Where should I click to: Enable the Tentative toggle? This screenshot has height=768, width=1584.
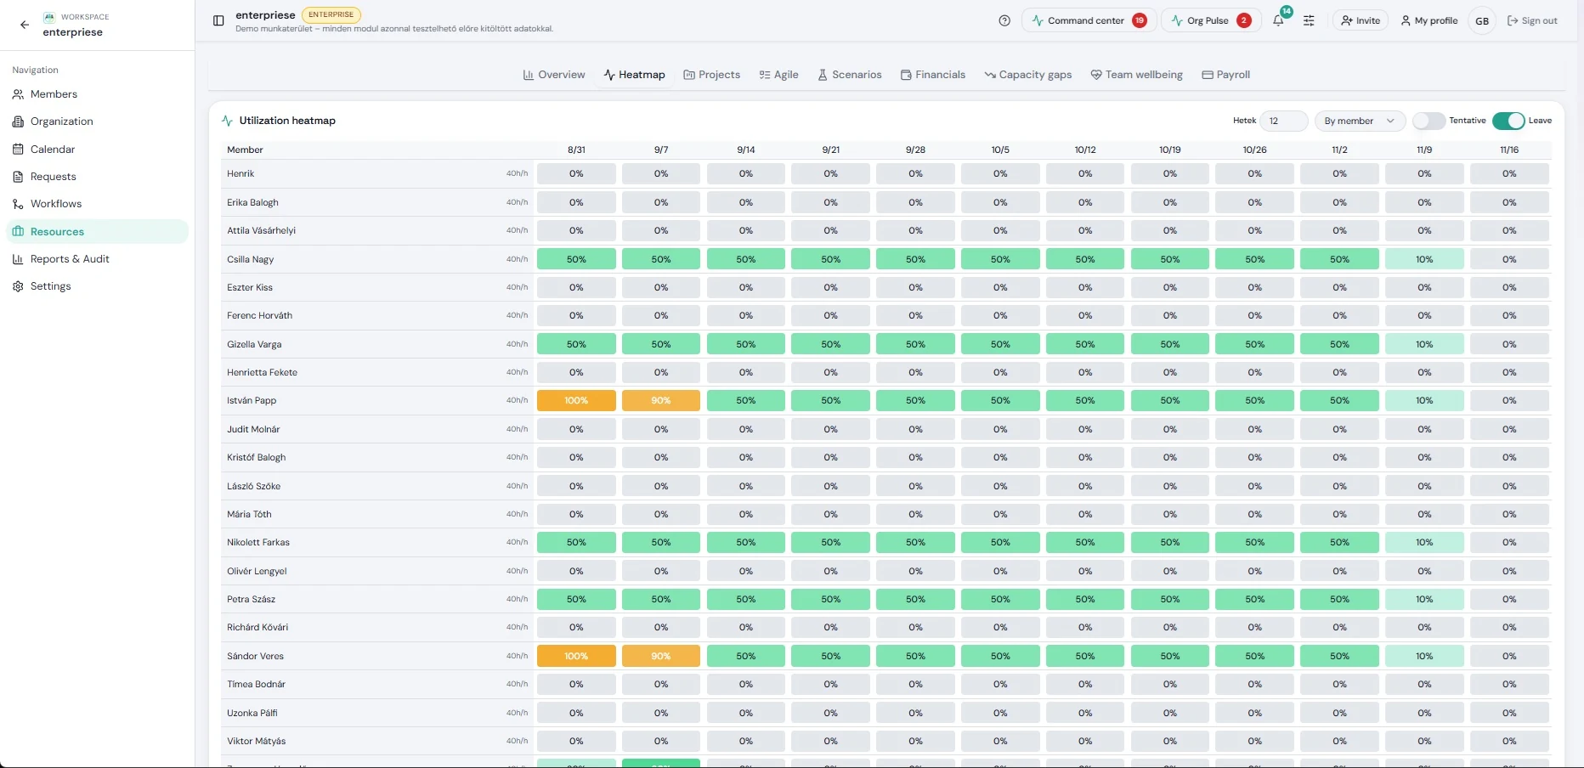tap(1428, 121)
